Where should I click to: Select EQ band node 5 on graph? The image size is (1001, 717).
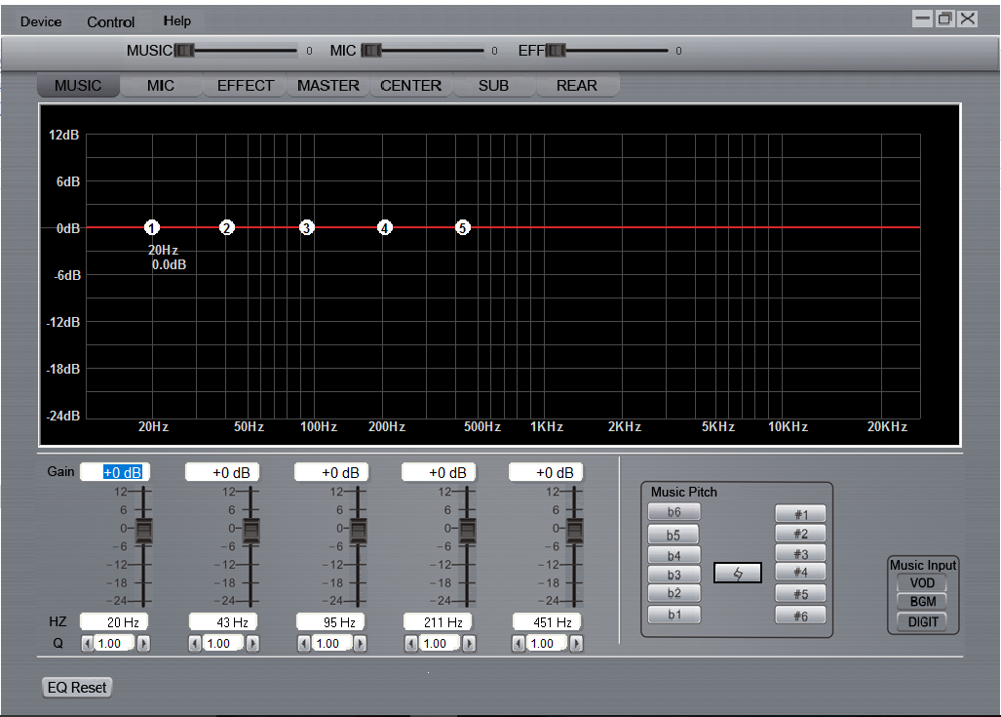[x=463, y=227]
